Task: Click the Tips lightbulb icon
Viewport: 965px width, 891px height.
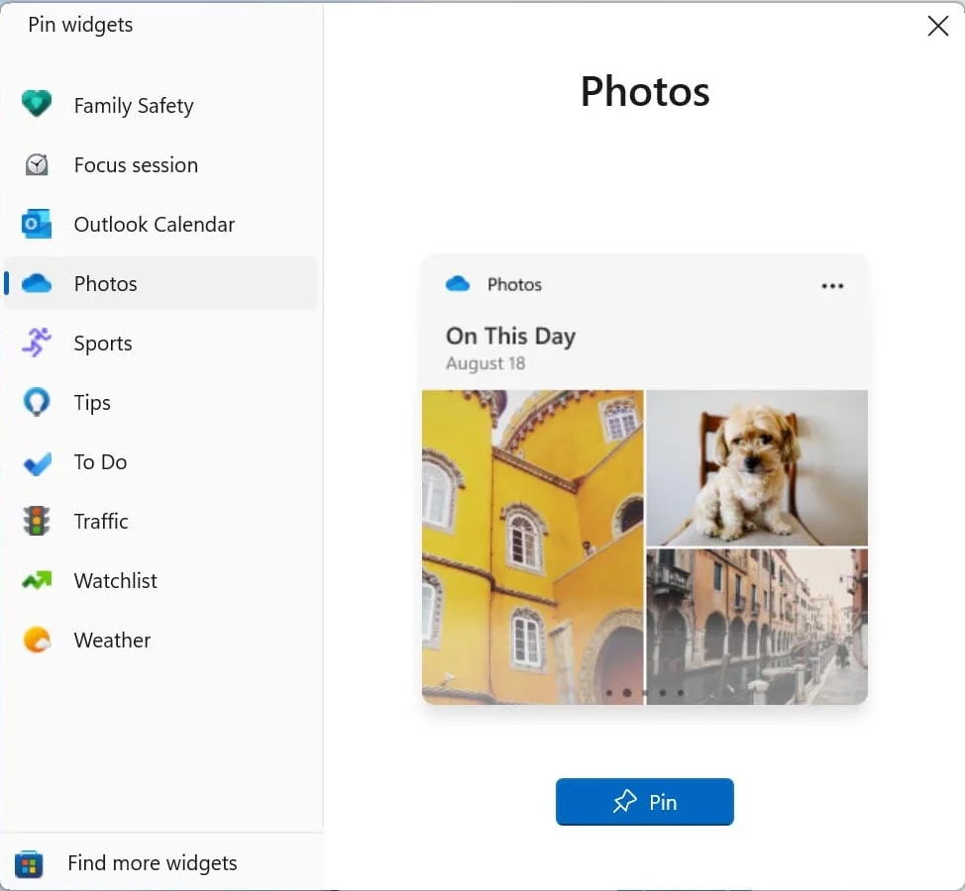Action: pyautogui.click(x=37, y=402)
